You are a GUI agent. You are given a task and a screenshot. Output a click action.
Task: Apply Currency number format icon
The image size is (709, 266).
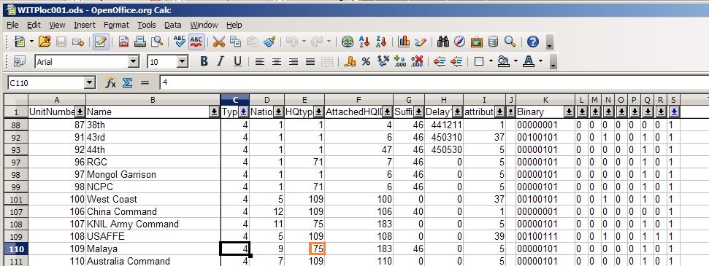coord(349,61)
